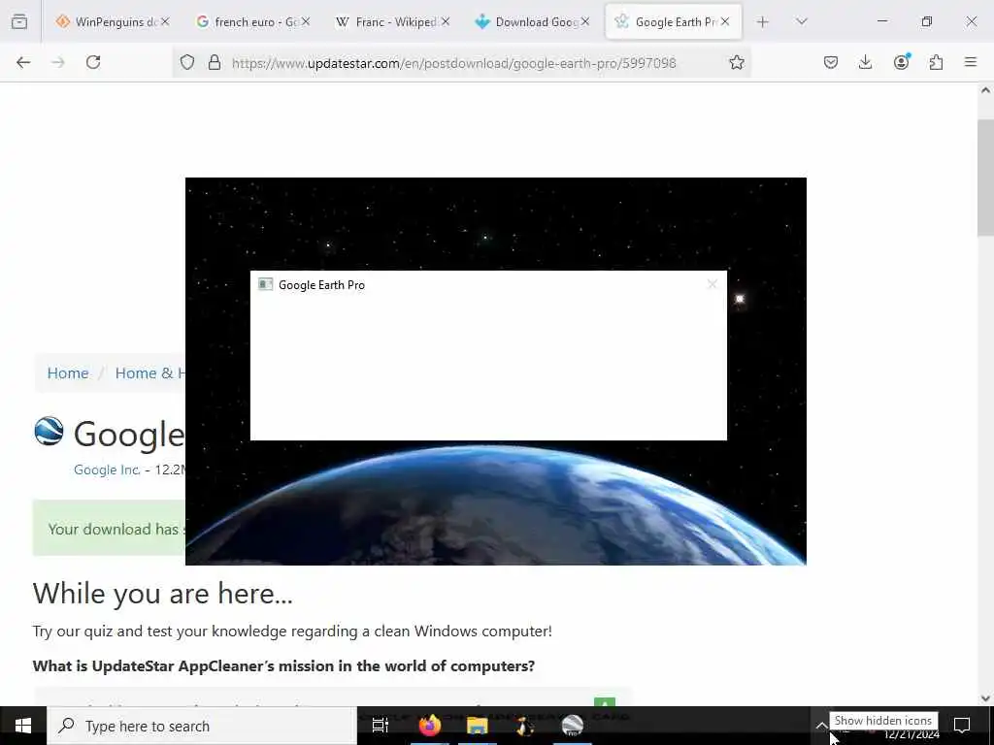This screenshot has height=745, width=994.
Task: Click the Google Earth logo beside heading
Action: click(49, 432)
